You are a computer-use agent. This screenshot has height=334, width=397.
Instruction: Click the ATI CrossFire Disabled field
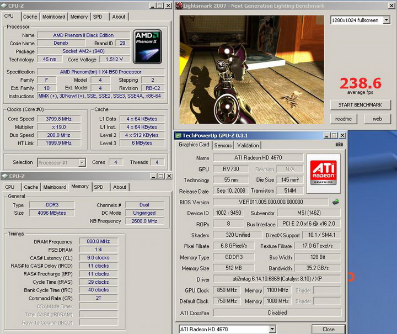tap(277, 312)
